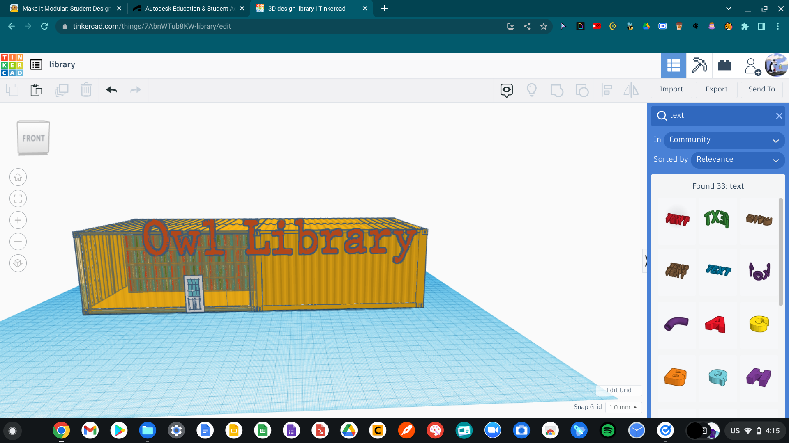Click the Export button

pyautogui.click(x=715, y=89)
